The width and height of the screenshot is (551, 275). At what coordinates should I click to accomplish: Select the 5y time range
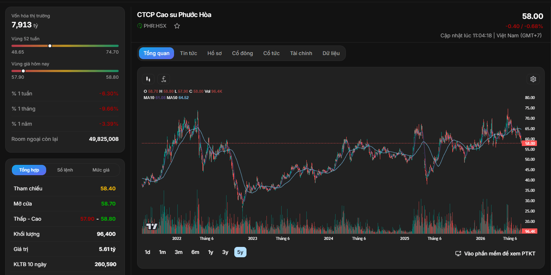coord(240,252)
